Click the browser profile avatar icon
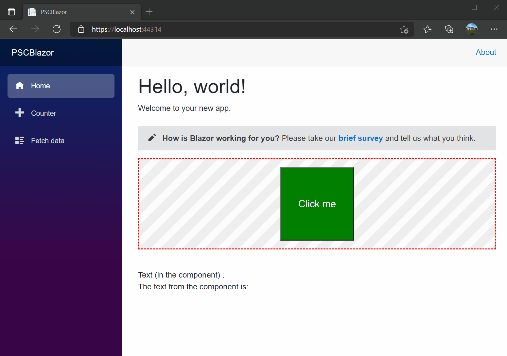Image resolution: width=507 pixels, height=356 pixels. [x=471, y=29]
